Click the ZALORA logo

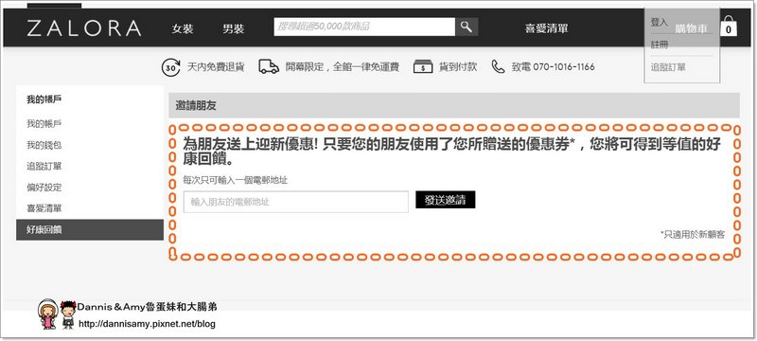[x=84, y=28]
